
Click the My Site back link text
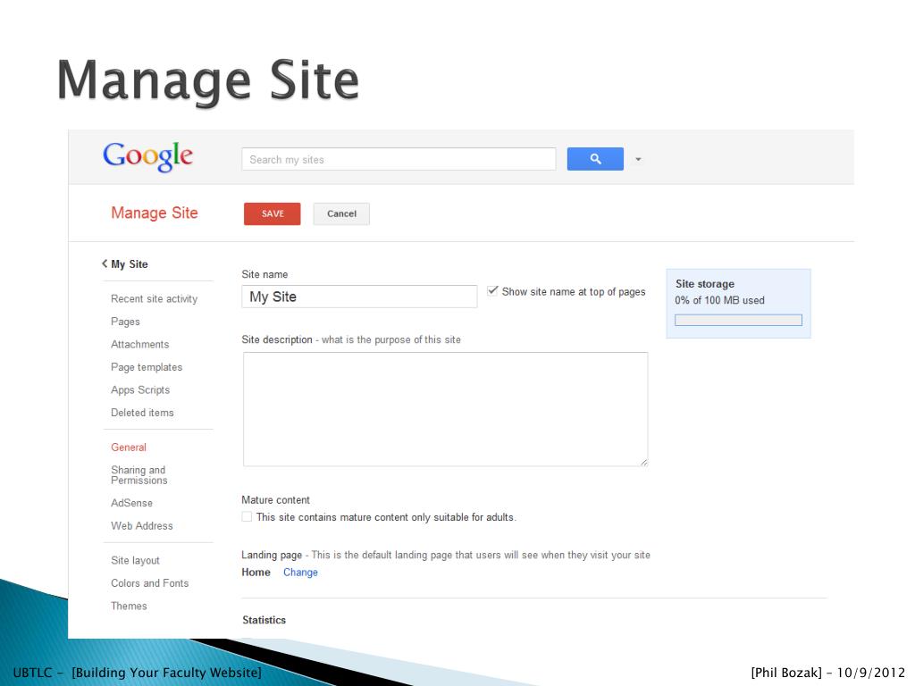tap(130, 264)
